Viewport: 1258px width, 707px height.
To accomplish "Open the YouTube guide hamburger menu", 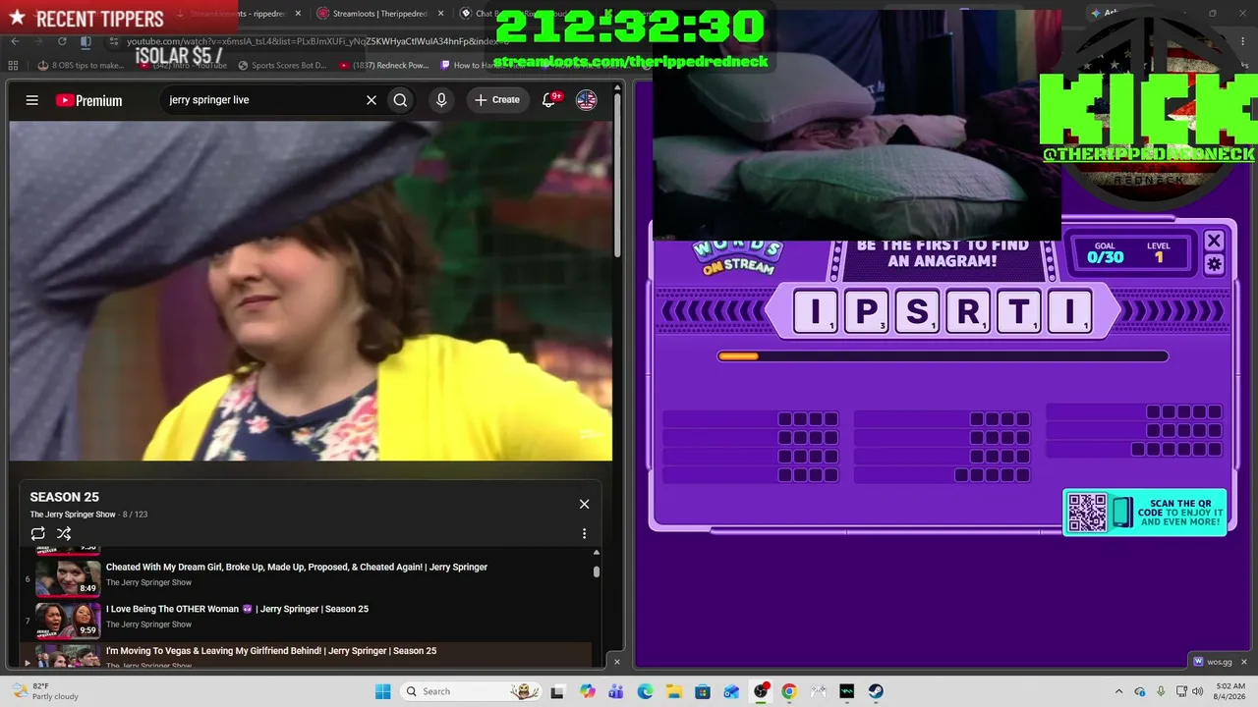I will [32, 100].
